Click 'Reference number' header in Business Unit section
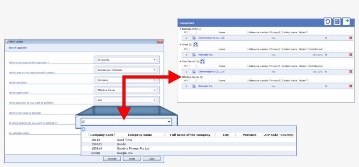Image resolution: width=359 pixels, height=167 pixels. (258, 32)
